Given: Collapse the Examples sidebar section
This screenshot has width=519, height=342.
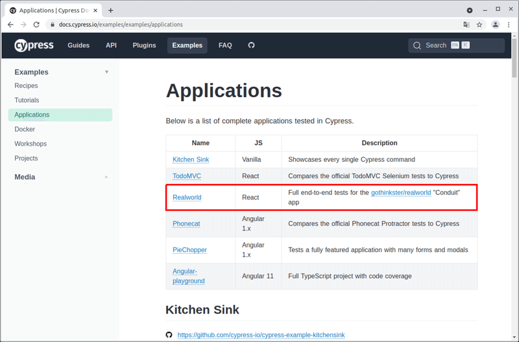Looking at the screenshot, I should (x=106, y=72).
